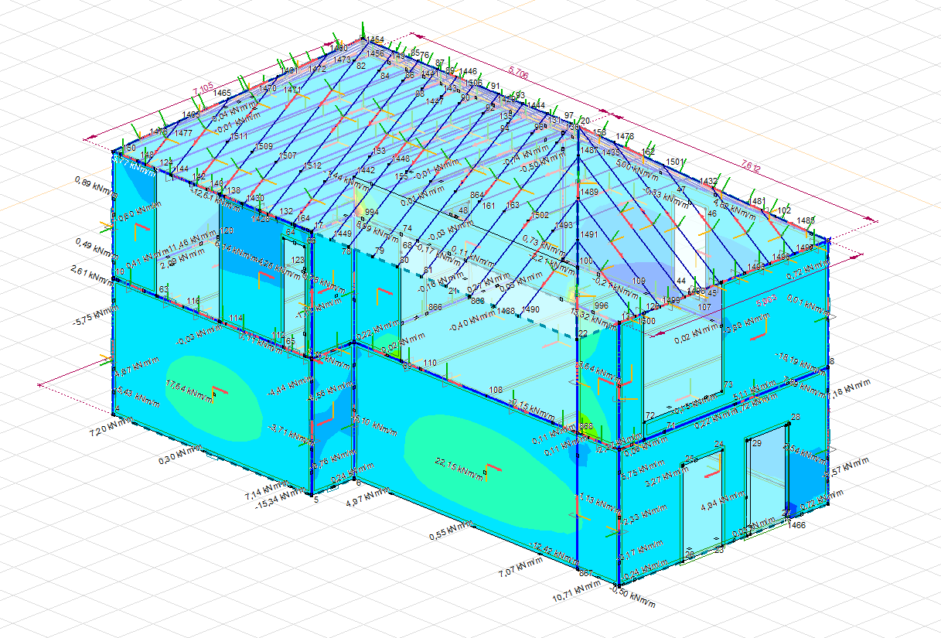The image size is (941, 638).
Task: Select node 123 beside the window
Action: point(298,261)
